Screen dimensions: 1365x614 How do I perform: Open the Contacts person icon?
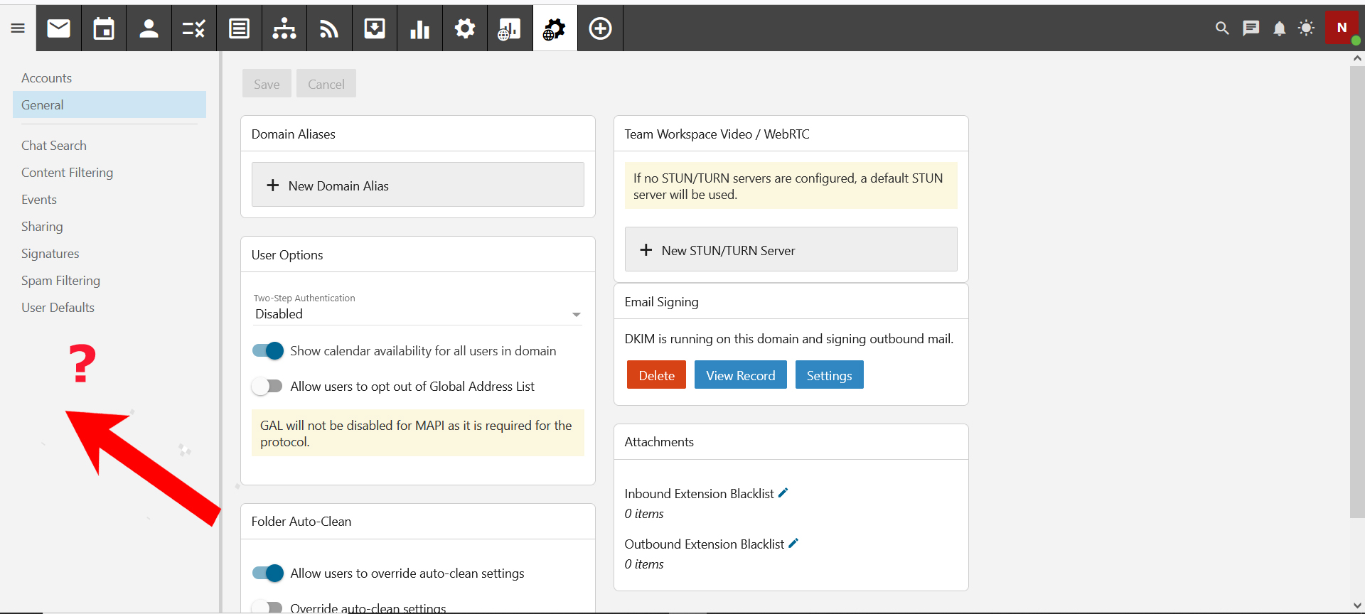pos(149,28)
